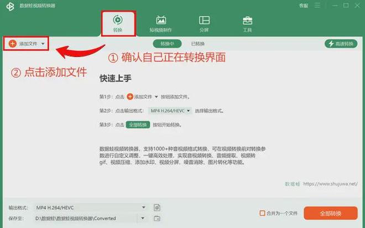Screen dimensions: 365x228
Task: Maximize the converter window
Action: 346,6
